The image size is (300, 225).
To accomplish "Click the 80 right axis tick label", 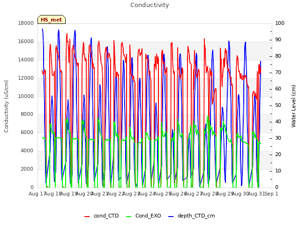I will point(278,56).
